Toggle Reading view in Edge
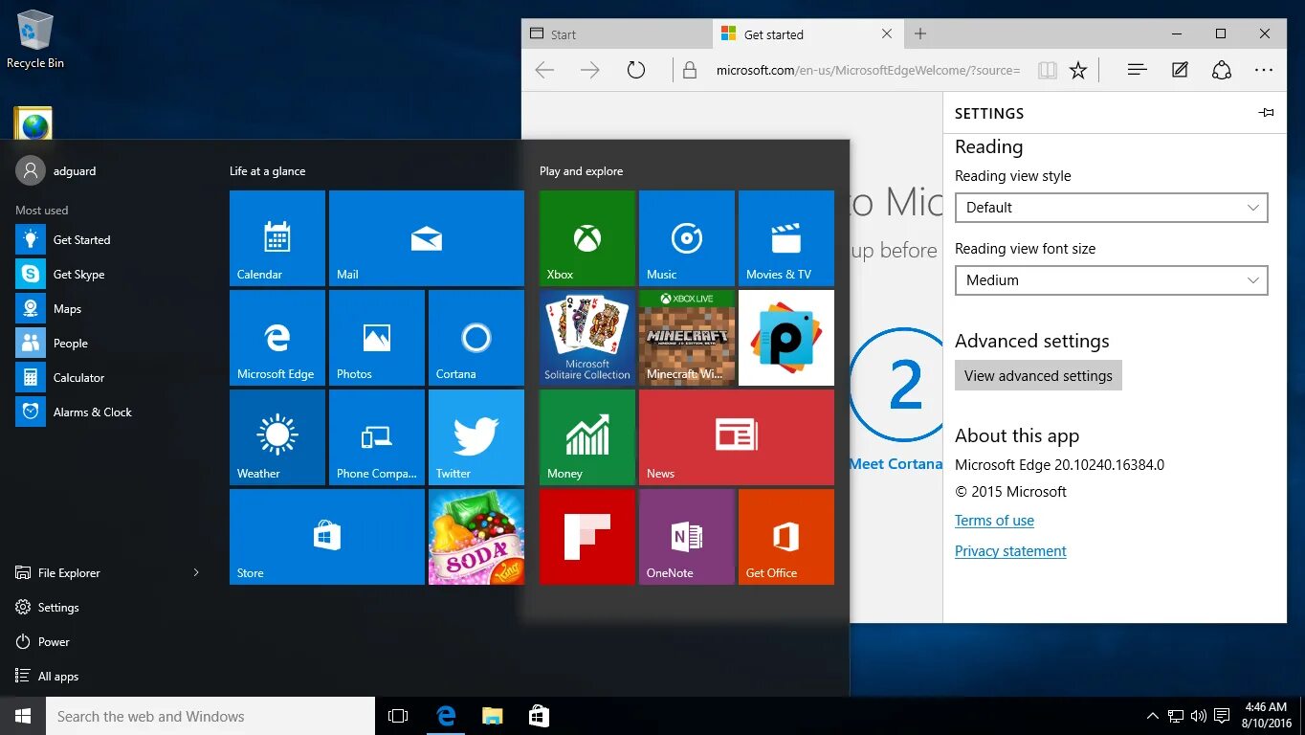 tap(1048, 70)
